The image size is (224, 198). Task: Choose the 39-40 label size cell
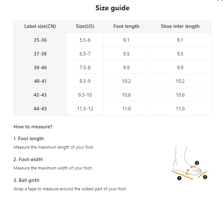tap(40, 67)
